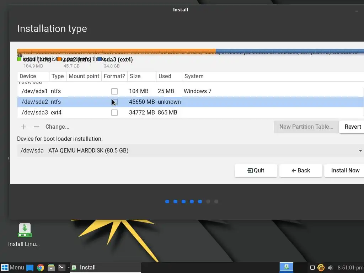
Task: Select the /dev/sda1 partition row
Action: (x=191, y=91)
